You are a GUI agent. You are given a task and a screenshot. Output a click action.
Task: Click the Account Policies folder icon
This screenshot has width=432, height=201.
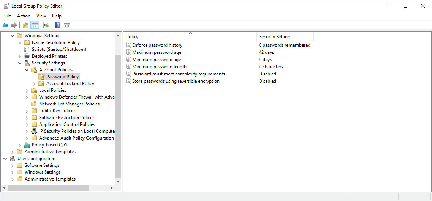(x=34, y=70)
